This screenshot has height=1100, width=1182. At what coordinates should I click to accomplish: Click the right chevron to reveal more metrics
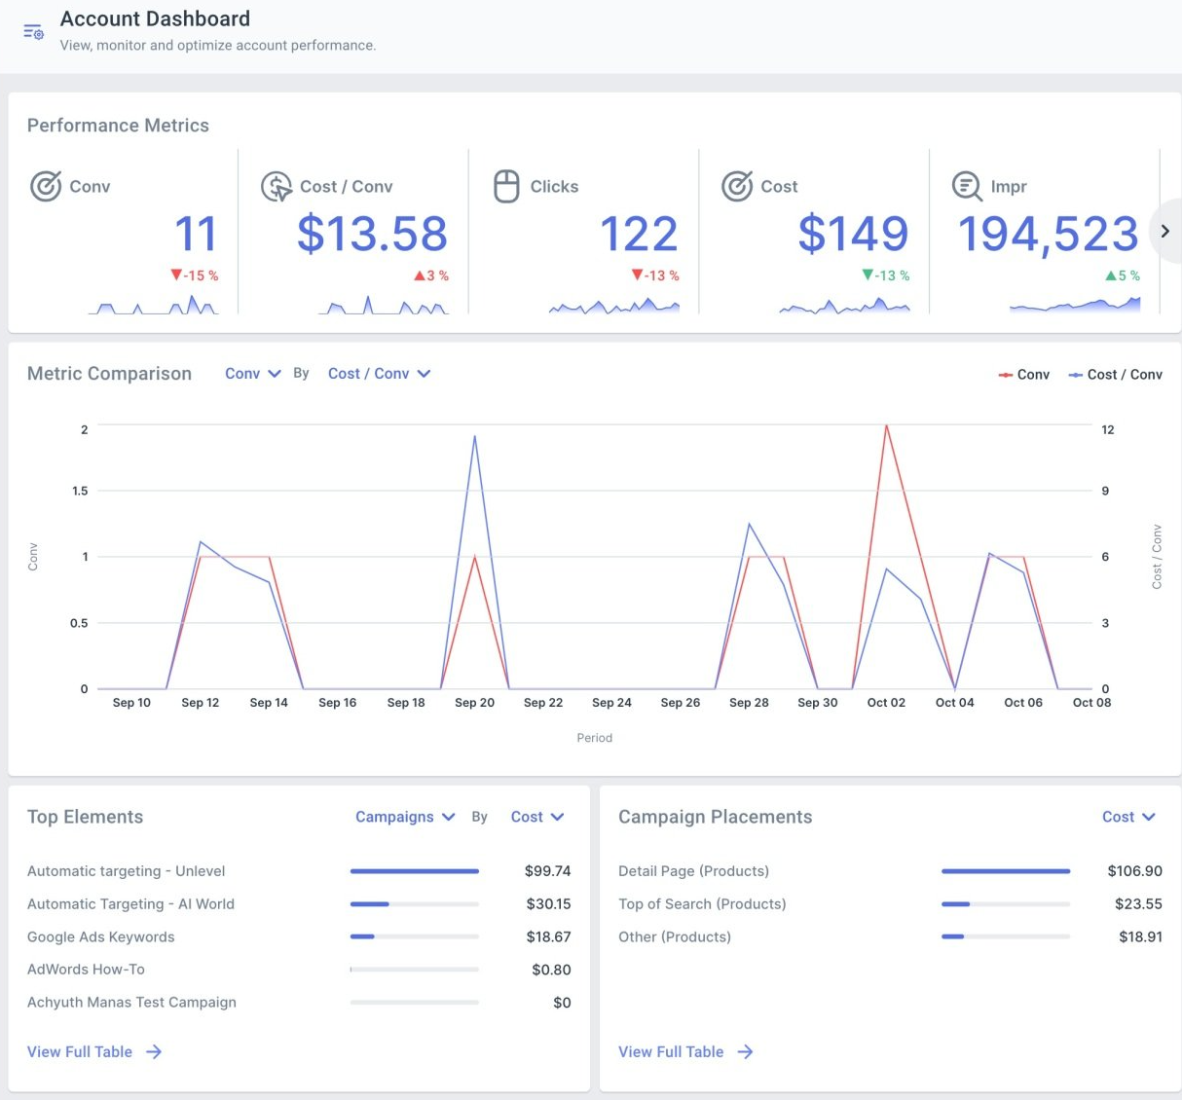1164,231
